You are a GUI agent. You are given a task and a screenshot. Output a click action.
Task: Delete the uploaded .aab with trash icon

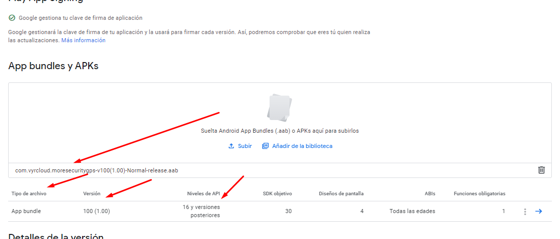point(541,170)
